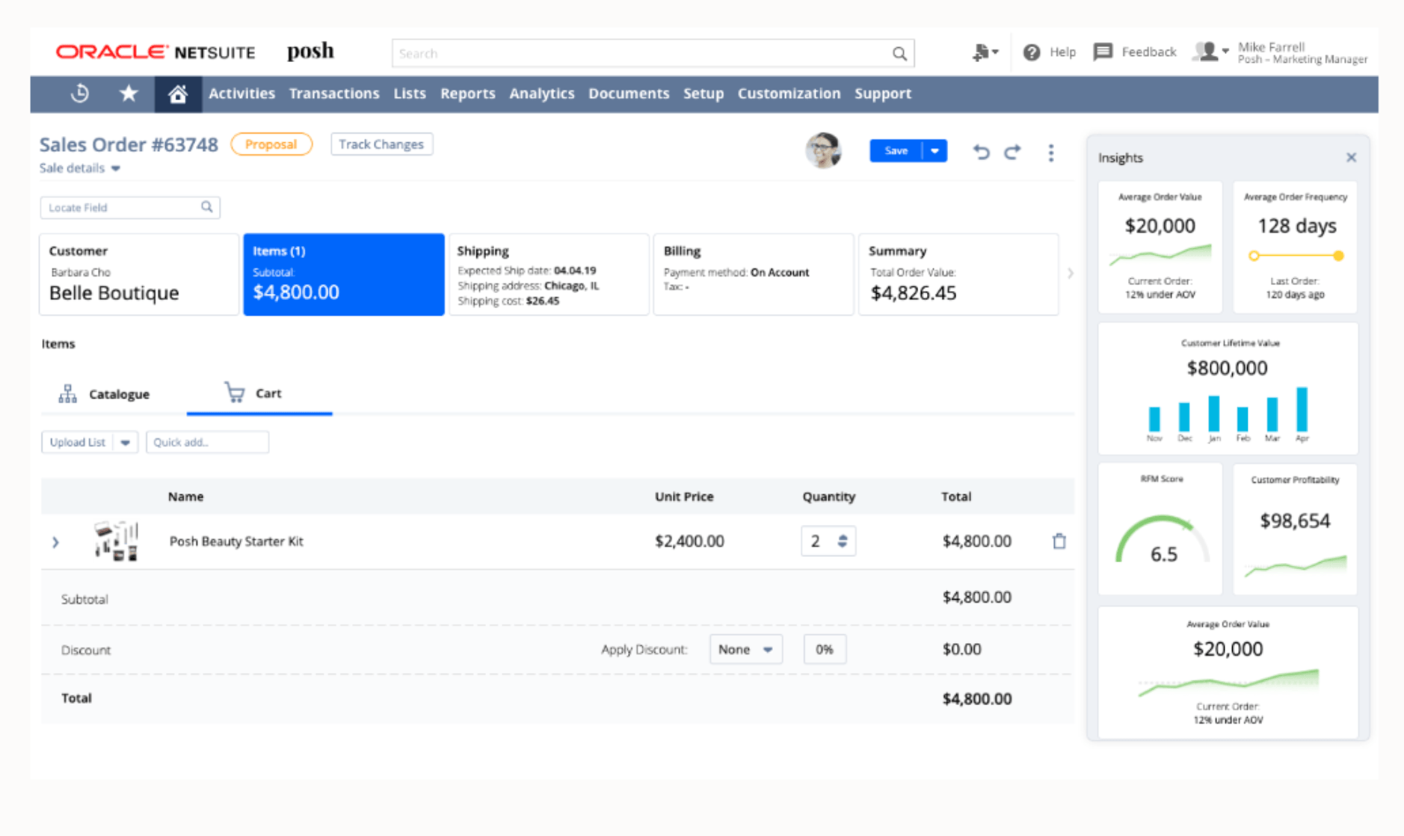Viewport: 1404px width, 836px height.
Task: Select the Items (1) subtotal card
Action: (x=344, y=274)
